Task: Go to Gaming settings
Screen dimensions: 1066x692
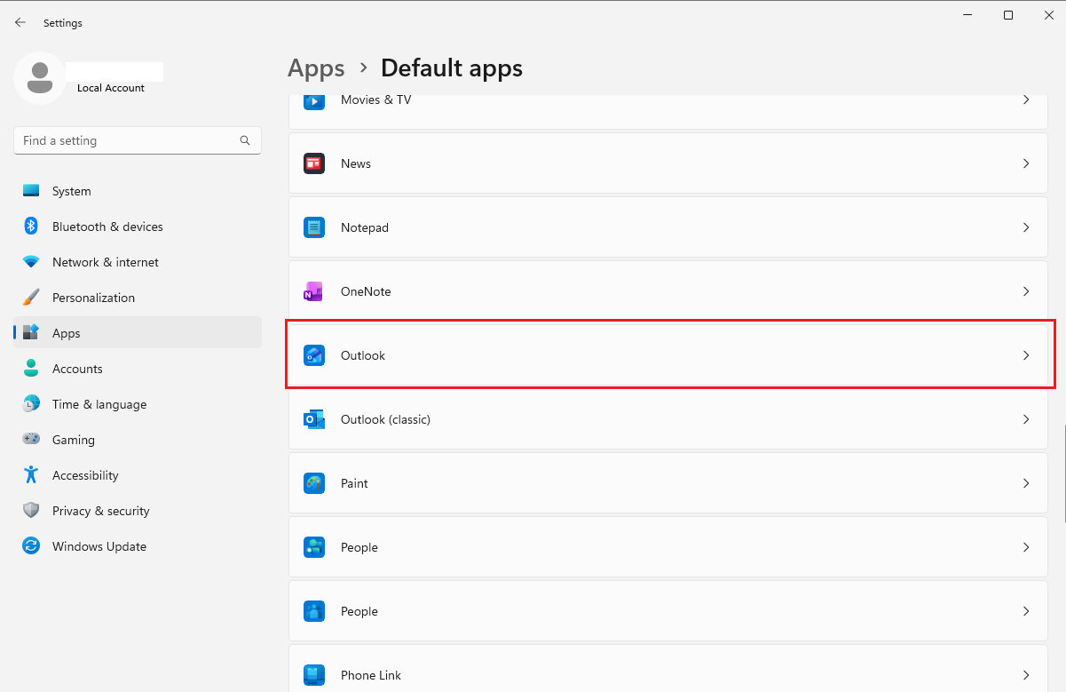Action: (x=138, y=440)
